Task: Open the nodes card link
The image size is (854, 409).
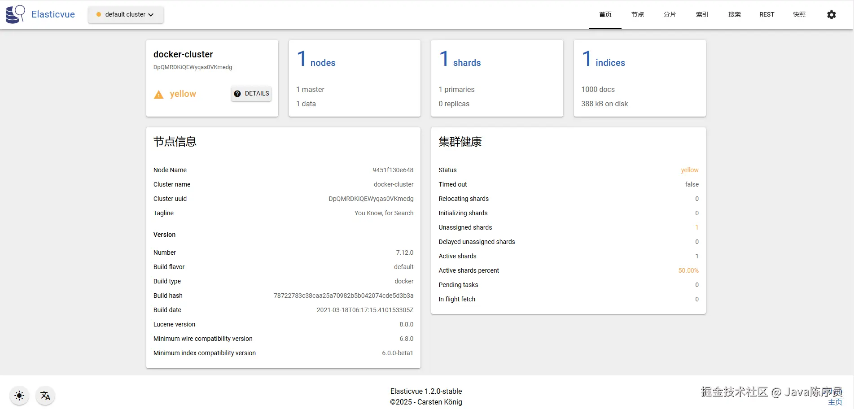Action: pyautogui.click(x=316, y=60)
